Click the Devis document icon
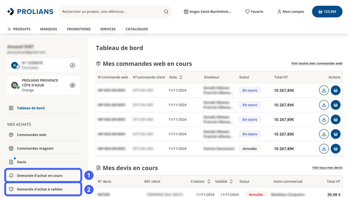The height and width of the screenshot is (197, 348). [x=11, y=162]
